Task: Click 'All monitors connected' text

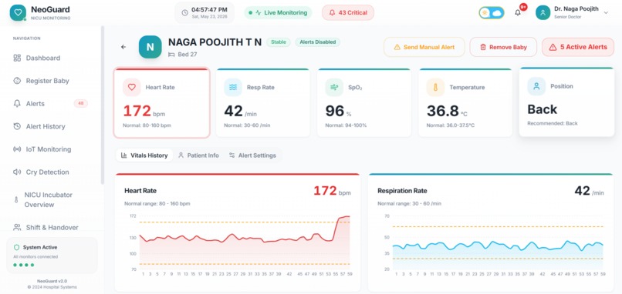Action: (x=35, y=257)
